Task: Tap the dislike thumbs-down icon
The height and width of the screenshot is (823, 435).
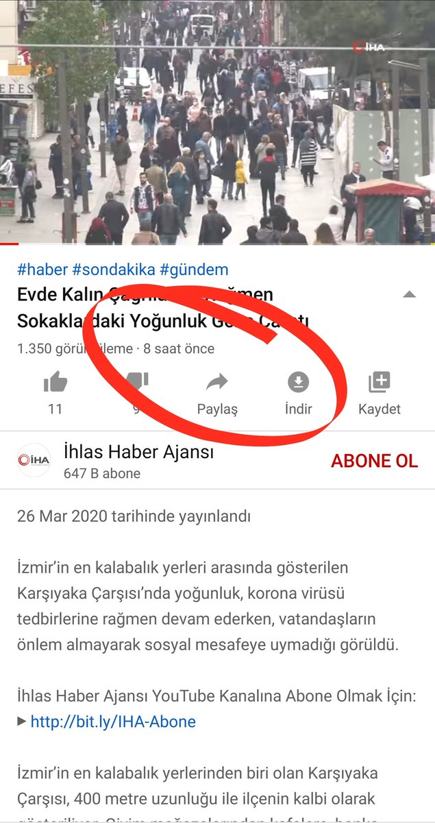Action: (137, 382)
